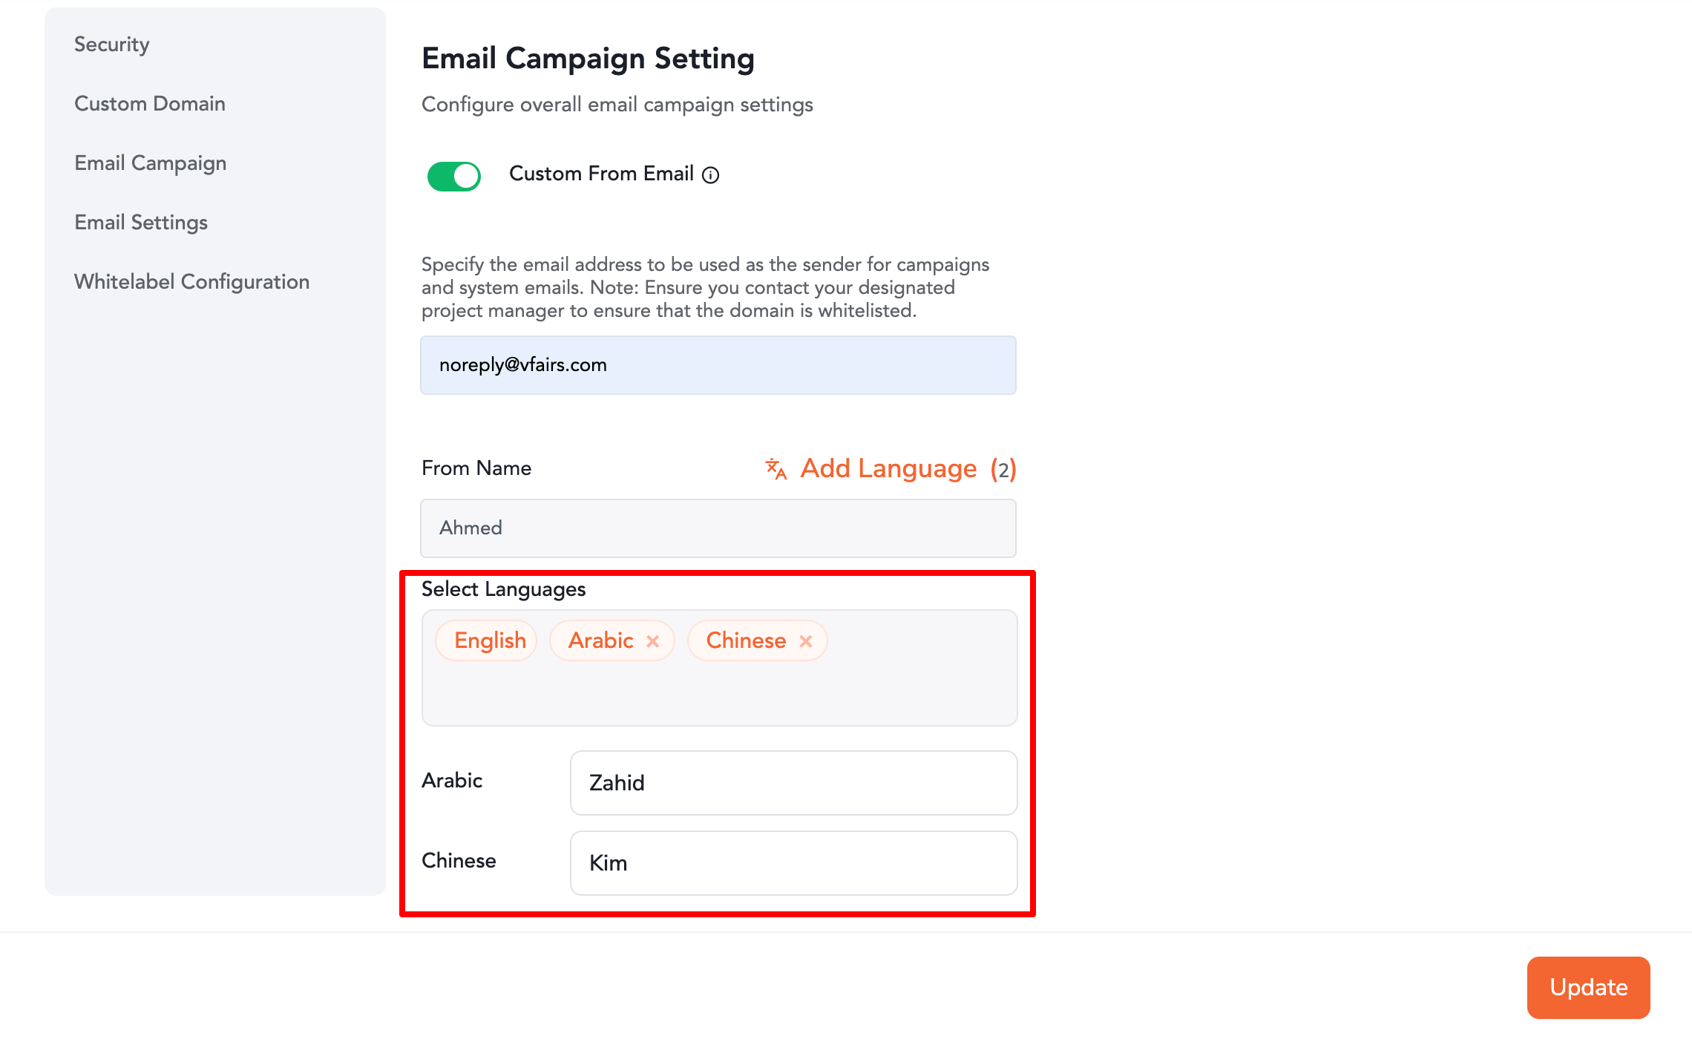Open Security settings in sidebar
1692x1039 pixels.
pos(111,45)
